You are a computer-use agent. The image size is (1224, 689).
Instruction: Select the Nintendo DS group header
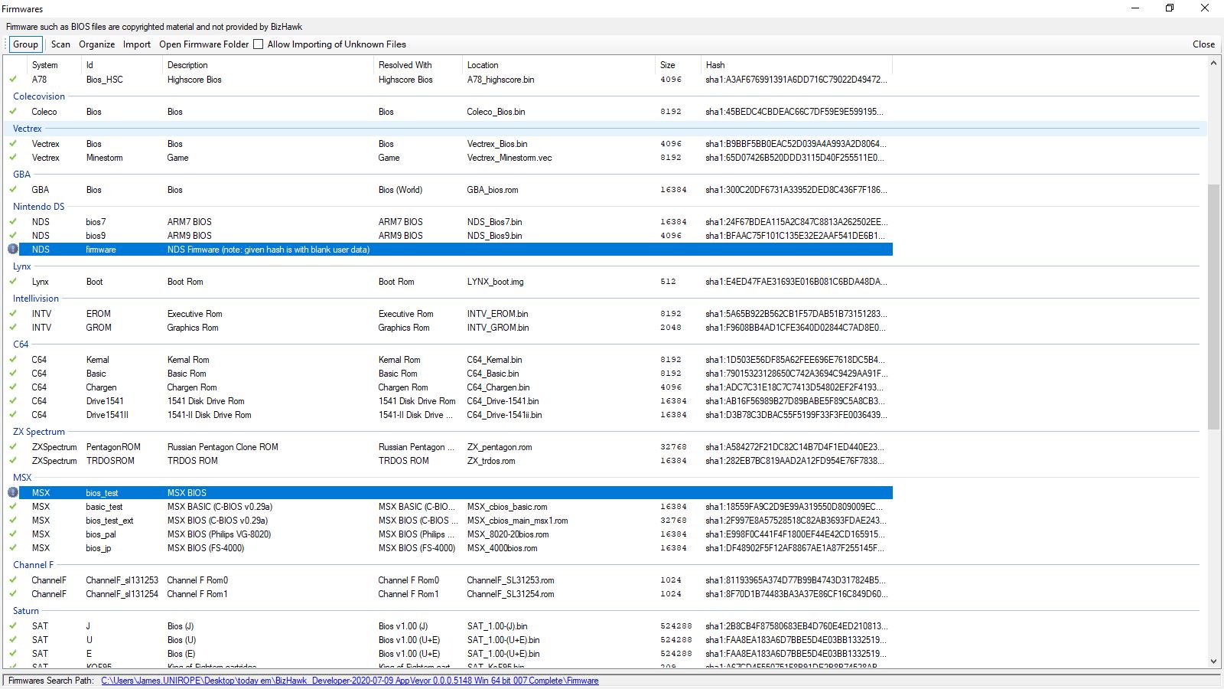[x=38, y=207]
